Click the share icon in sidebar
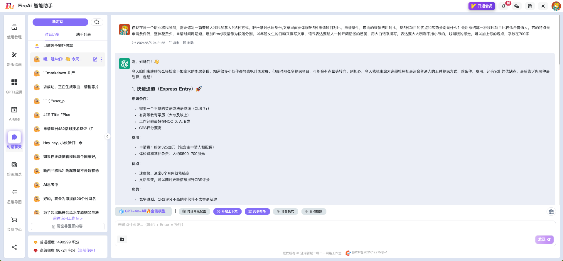The height and width of the screenshot is (261, 563). coord(14,247)
